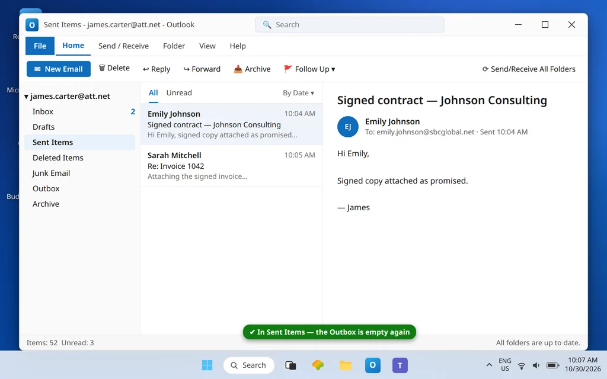Click the taskbar Search box
Screen dimensions: 607x379
pyautogui.click(x=248, y=365)
